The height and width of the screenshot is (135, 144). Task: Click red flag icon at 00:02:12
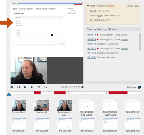point(98,35)
